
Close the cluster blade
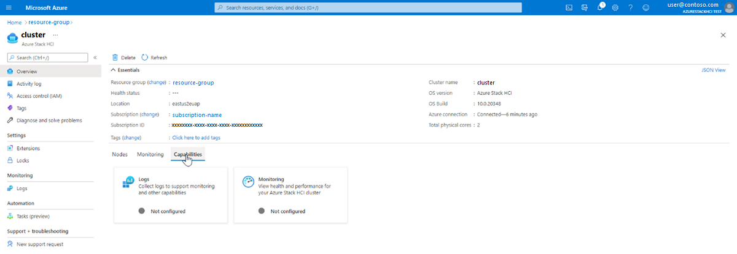723,35
